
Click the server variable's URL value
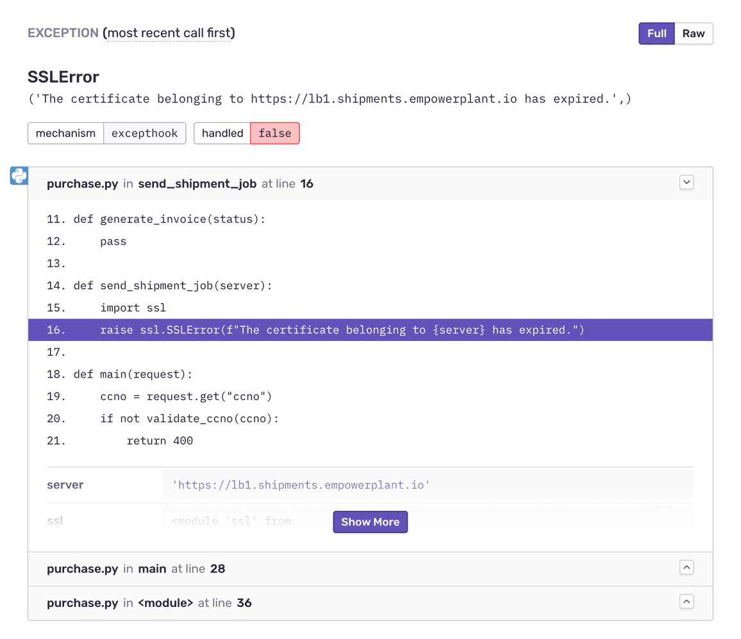coord(301,485)
